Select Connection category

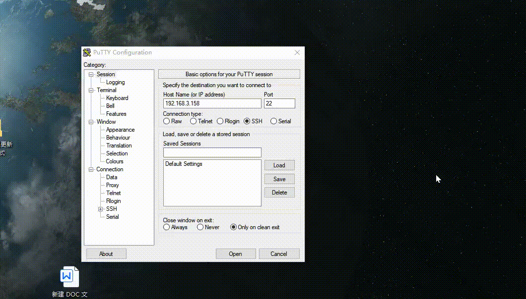(x=110, y=169)
